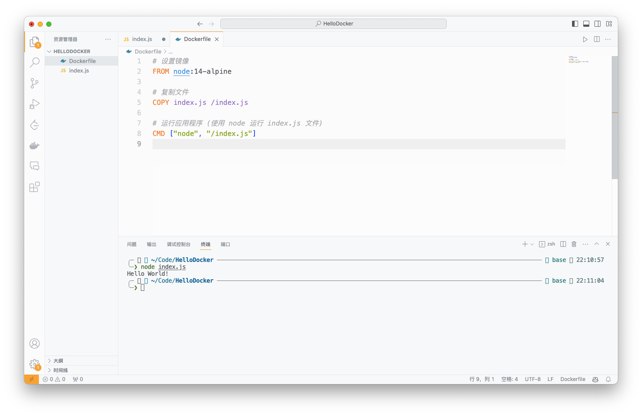Image resolution: width=642 pixels, height=416 pixels.
Task: Toggle the primary sidebar visibility
Action: [575, 24]
